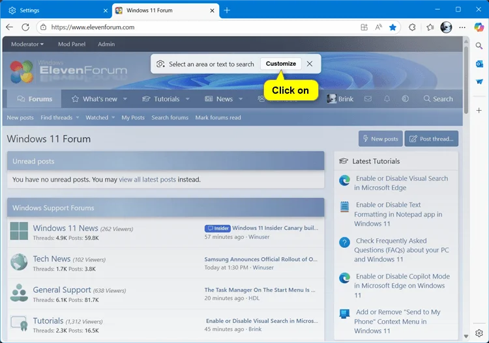The image size is (489, 343).
Task: Open the Moderator dropdown
Action: 27,44
